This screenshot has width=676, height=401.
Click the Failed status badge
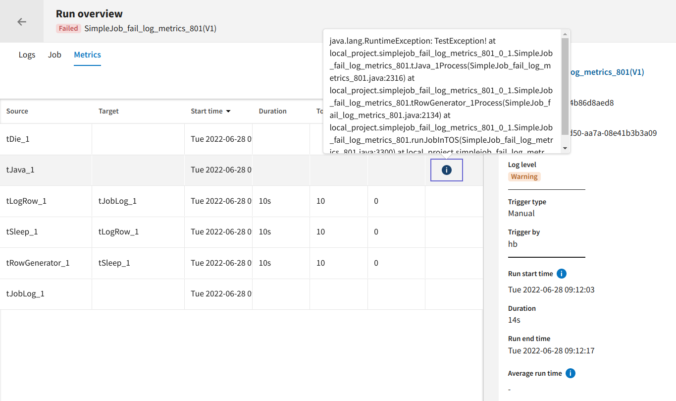pyautogui.click(x=68, y=28)
